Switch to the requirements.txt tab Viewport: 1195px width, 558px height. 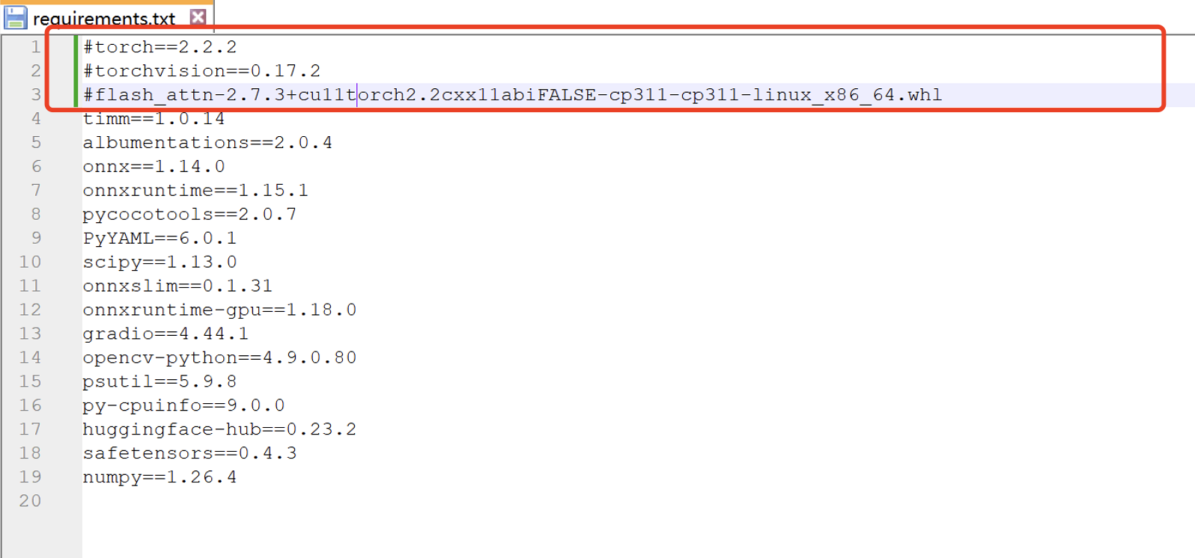click(x=104, y=18)
